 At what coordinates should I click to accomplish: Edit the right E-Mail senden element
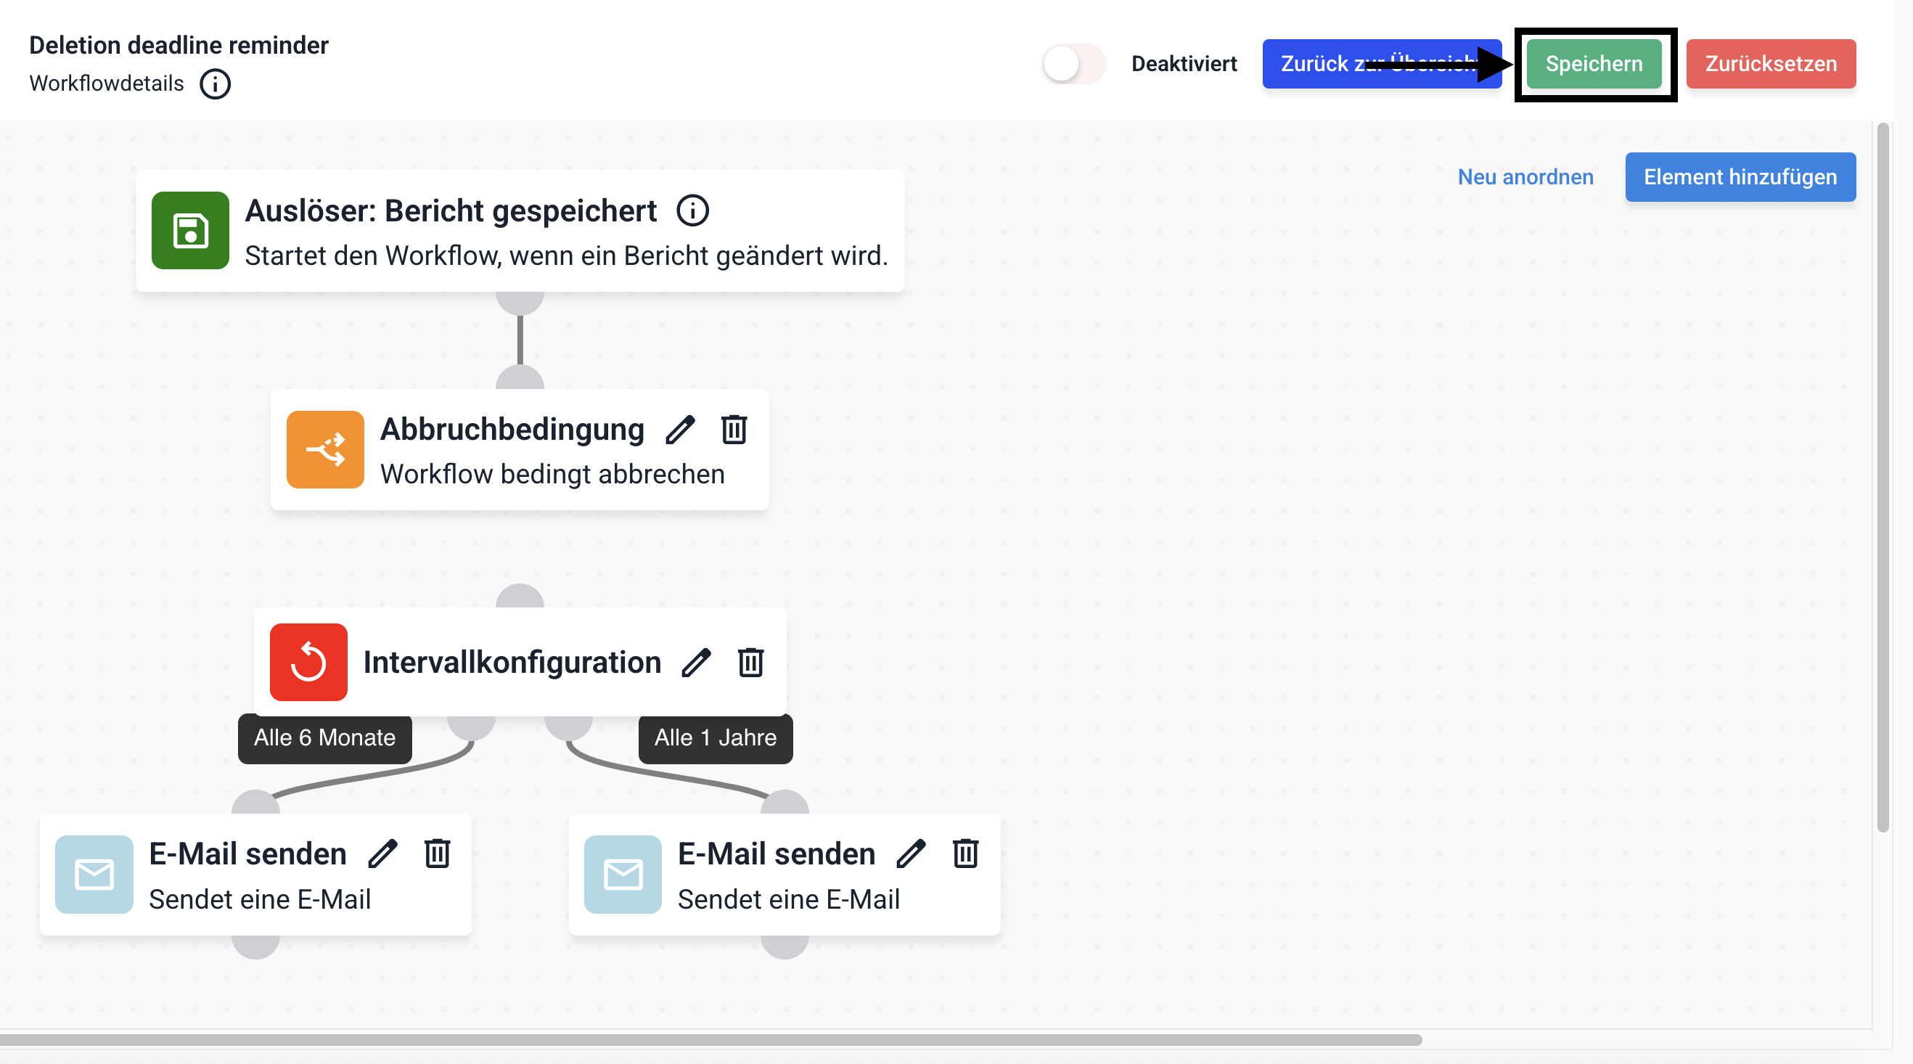(x=912, y=854)
